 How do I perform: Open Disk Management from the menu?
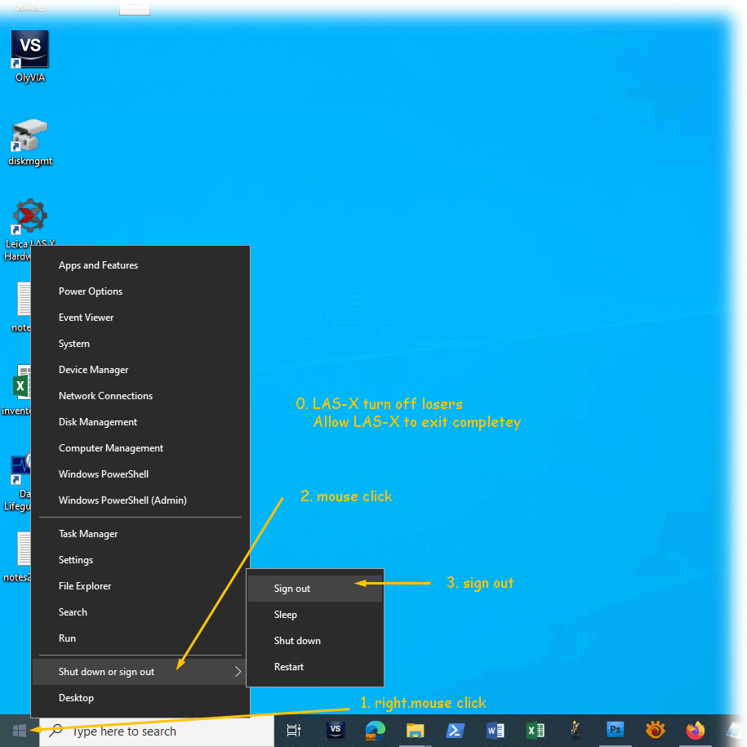[x=98, y=422]
